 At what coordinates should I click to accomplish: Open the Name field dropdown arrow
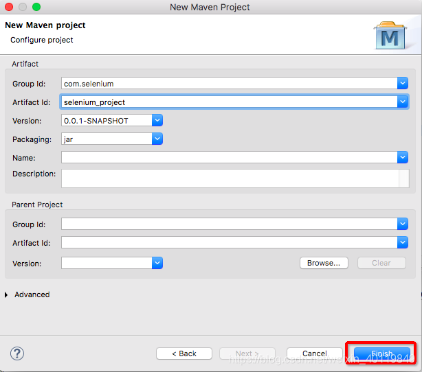click(x=403, y=157)
